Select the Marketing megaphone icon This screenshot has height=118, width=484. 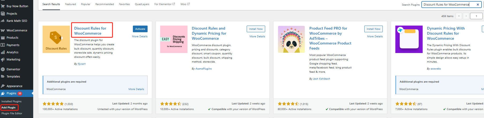click(x=3, y=59)
